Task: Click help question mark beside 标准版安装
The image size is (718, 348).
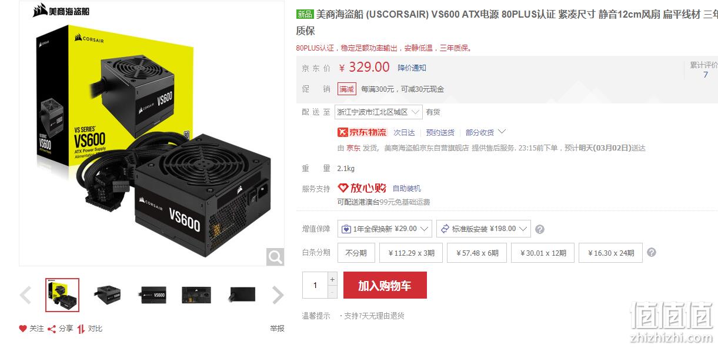Action: pyautogui.click(x=540, y=229)
